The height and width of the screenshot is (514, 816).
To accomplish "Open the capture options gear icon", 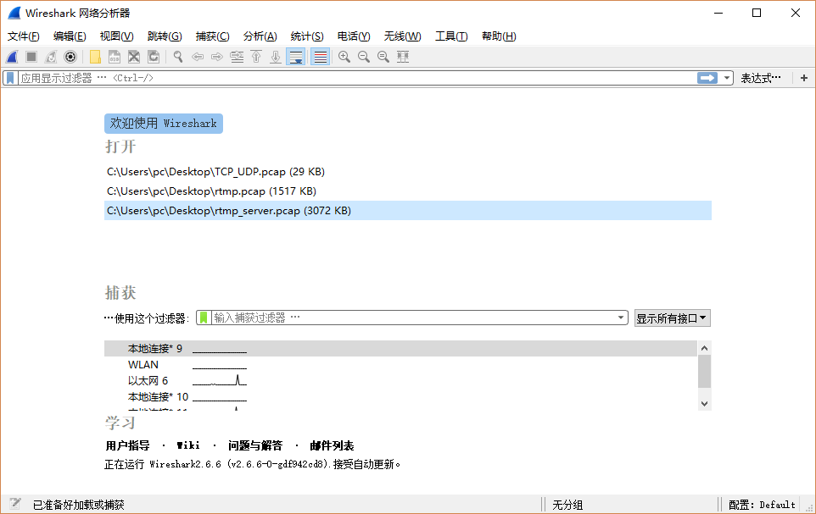I will 71,56.
